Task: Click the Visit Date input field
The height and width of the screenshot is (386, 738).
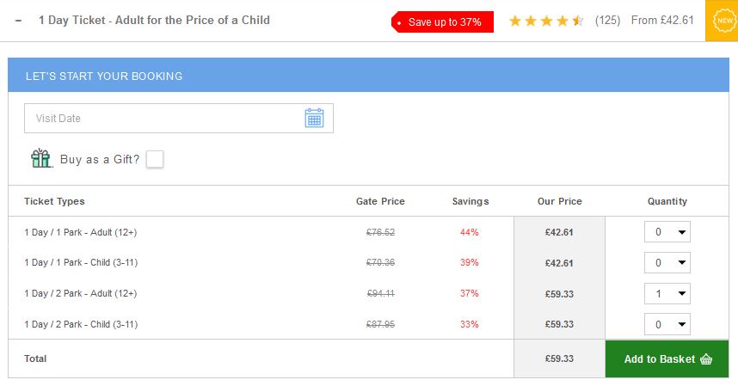Action: tap(179, 118)
